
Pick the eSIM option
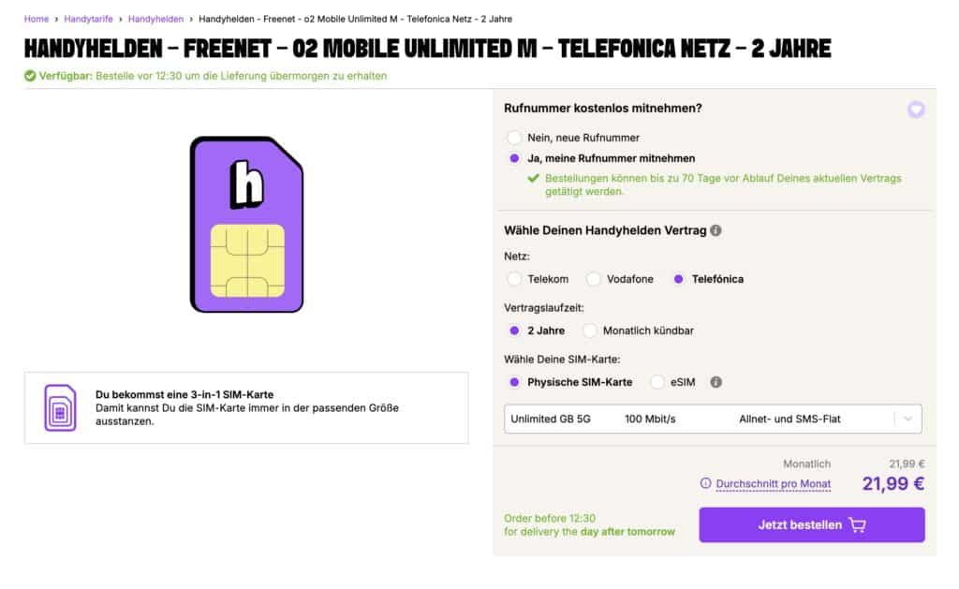pyautogui.click(x=657, y=382)
